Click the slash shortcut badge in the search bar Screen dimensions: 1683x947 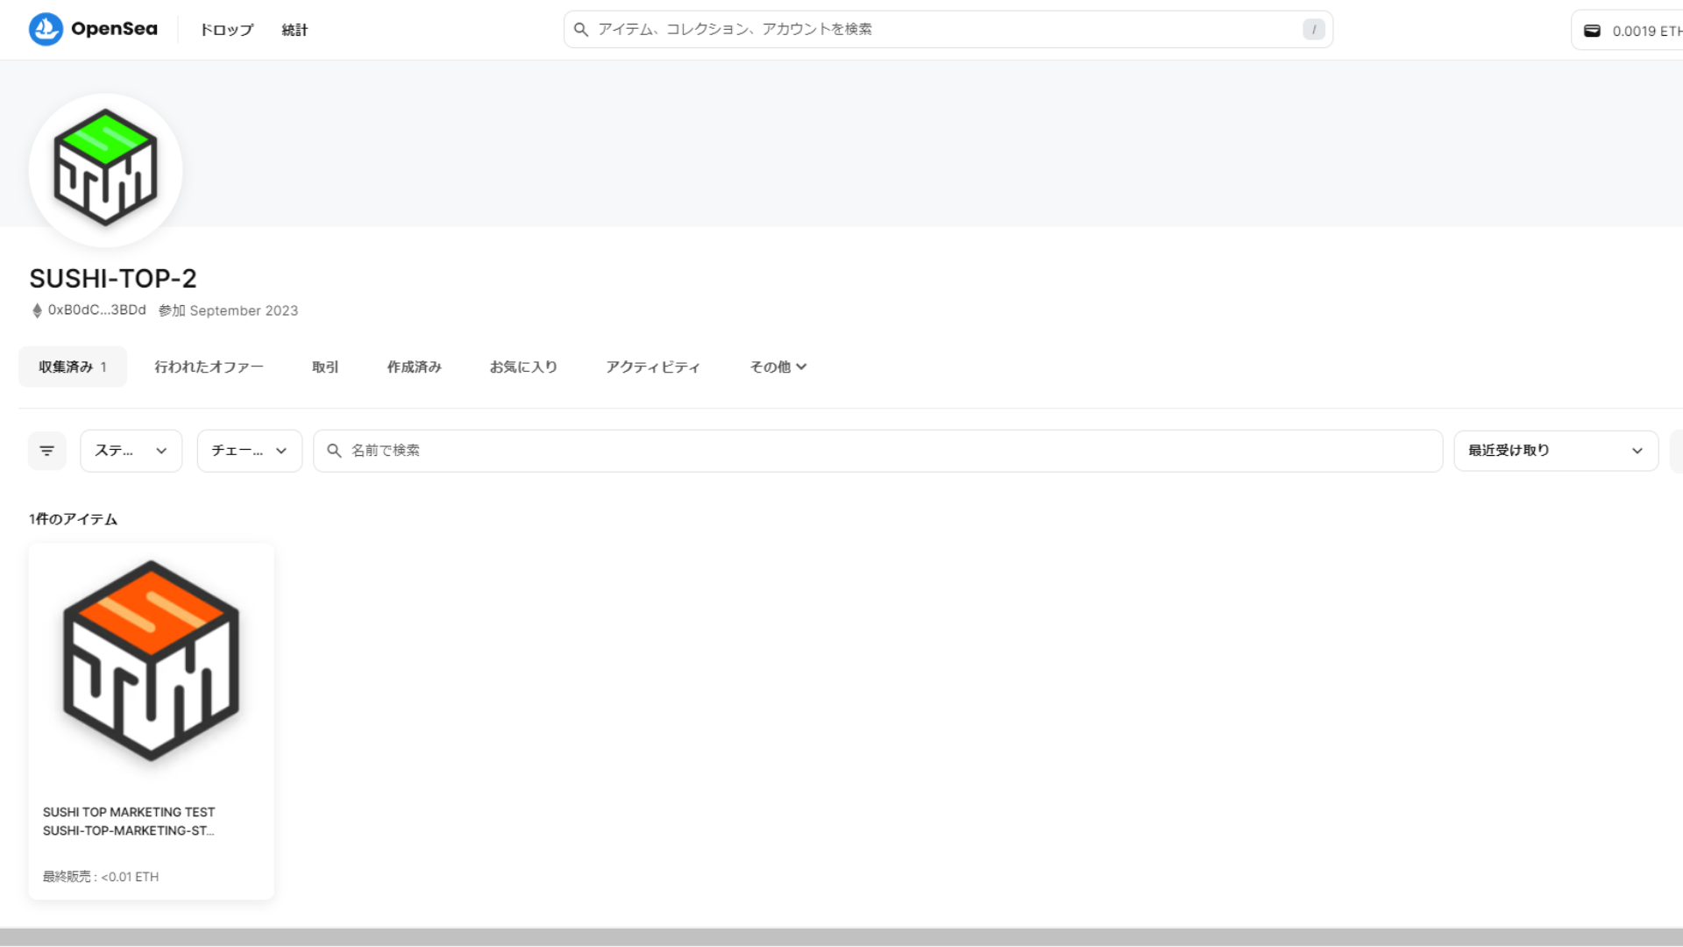point(1313,29)
